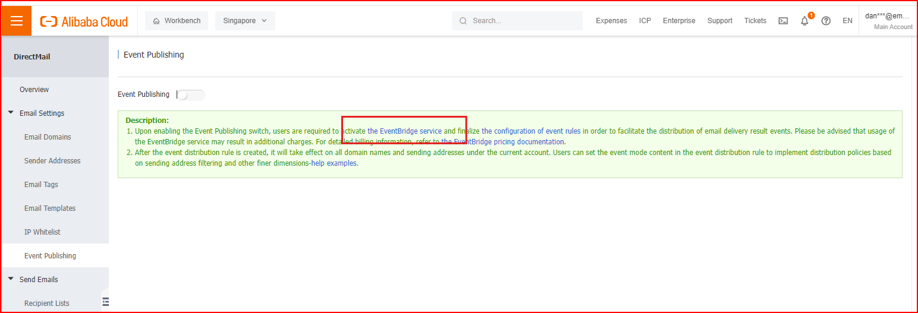Collapse the Send Emails section
The image size is (918, 313).
click(11, 279)
